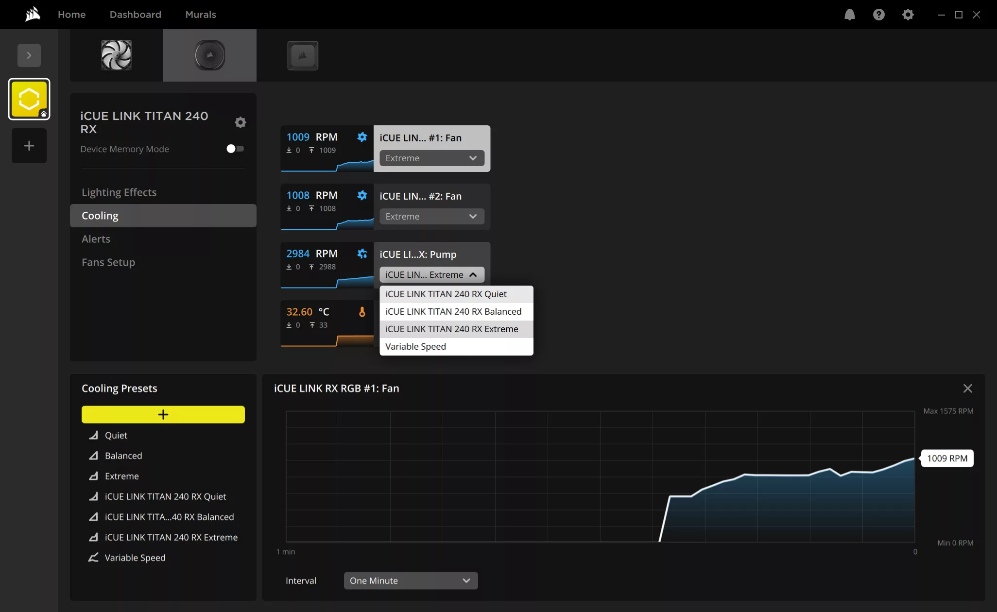Open device settings gear beside TITAN 240 RX
997x612 pixels.
pyautogui.click(x=240, y=122)
